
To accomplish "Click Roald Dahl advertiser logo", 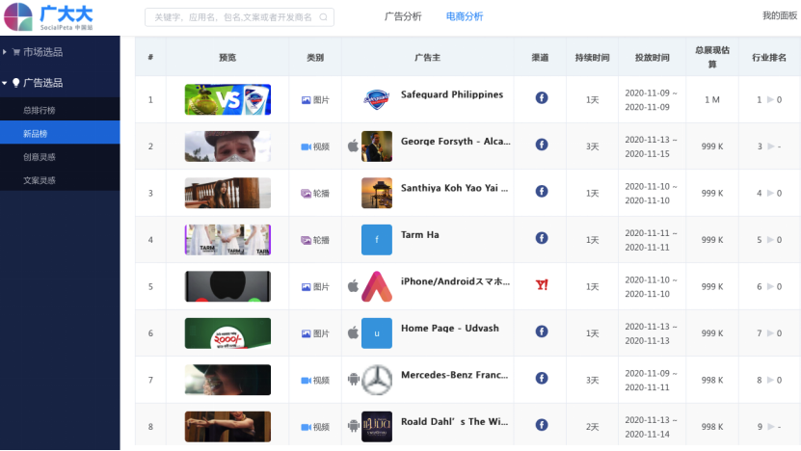I will [x=377, y=427].
